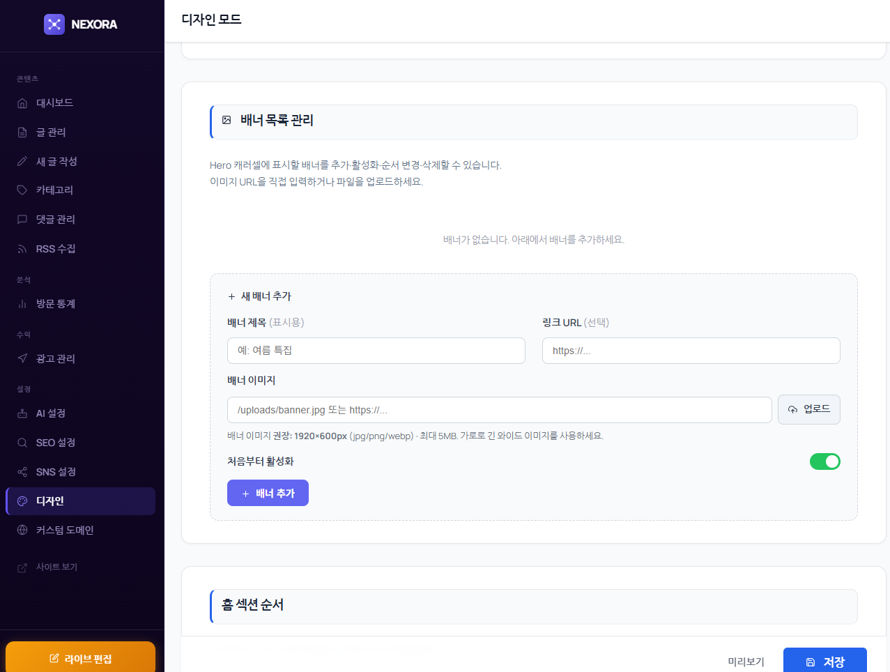This screenshot has width=890, height=672.
Task: Focus the 링크 URL input field
Action: (691, 351)
